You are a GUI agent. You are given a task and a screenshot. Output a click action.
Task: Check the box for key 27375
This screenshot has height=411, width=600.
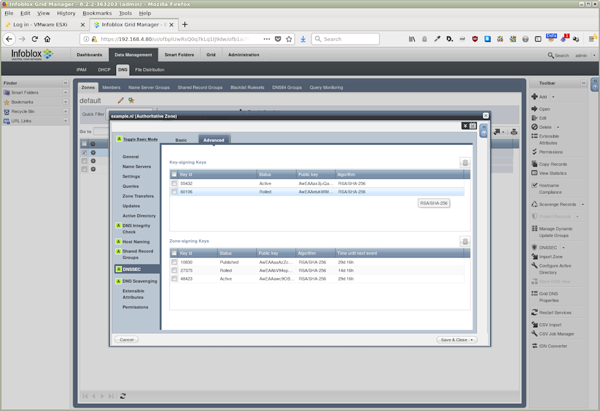174,270
